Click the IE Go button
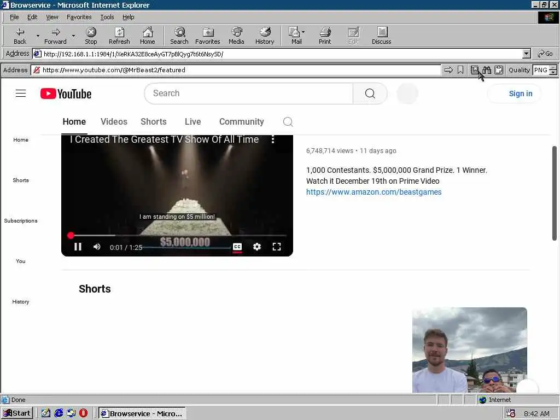This screenshot has width=560, height=420. [545, 54]
